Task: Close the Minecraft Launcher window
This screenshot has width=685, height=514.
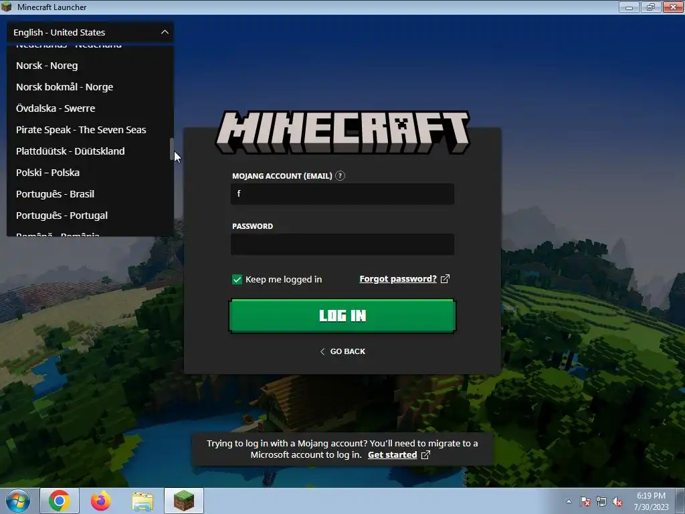Action: tap(673, 7)
